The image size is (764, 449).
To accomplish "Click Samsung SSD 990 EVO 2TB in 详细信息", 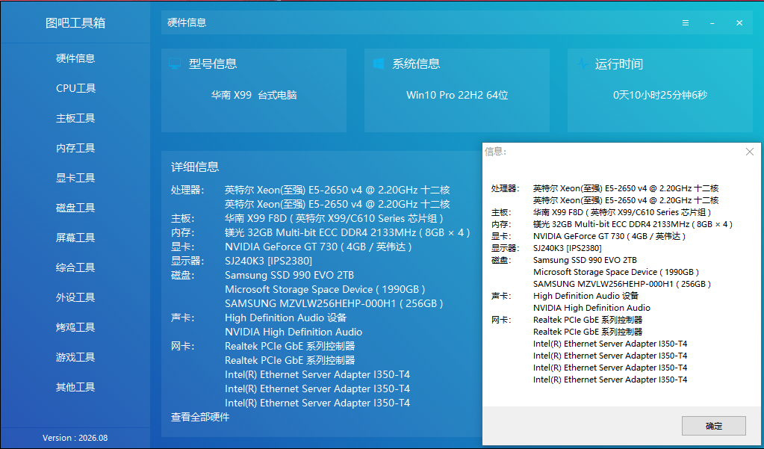I will coord(290,275).
